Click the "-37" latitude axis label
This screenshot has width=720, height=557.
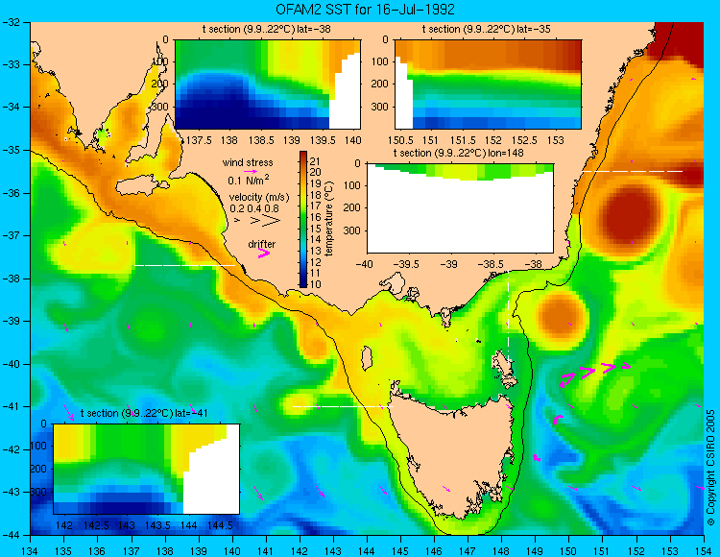click(x=11, y=235)
